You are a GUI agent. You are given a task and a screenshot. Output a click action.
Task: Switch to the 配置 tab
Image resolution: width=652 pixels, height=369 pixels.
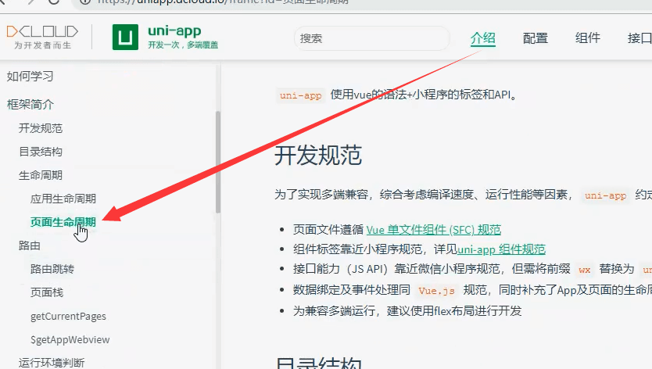coord(536,38)
